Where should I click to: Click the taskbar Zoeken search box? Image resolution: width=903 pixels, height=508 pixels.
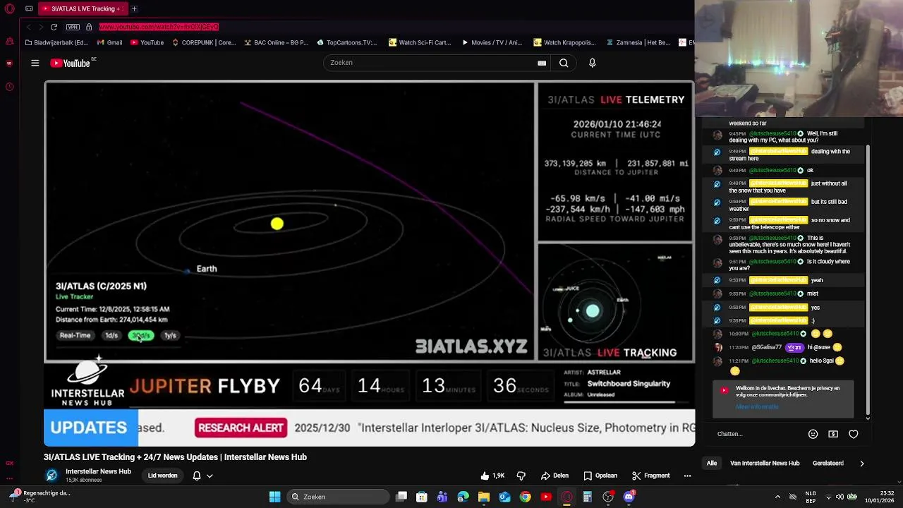(x=339, y=497)
